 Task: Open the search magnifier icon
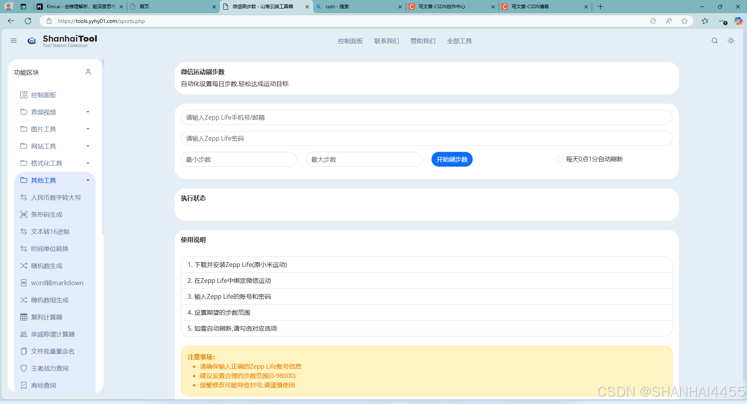point(715,41)
